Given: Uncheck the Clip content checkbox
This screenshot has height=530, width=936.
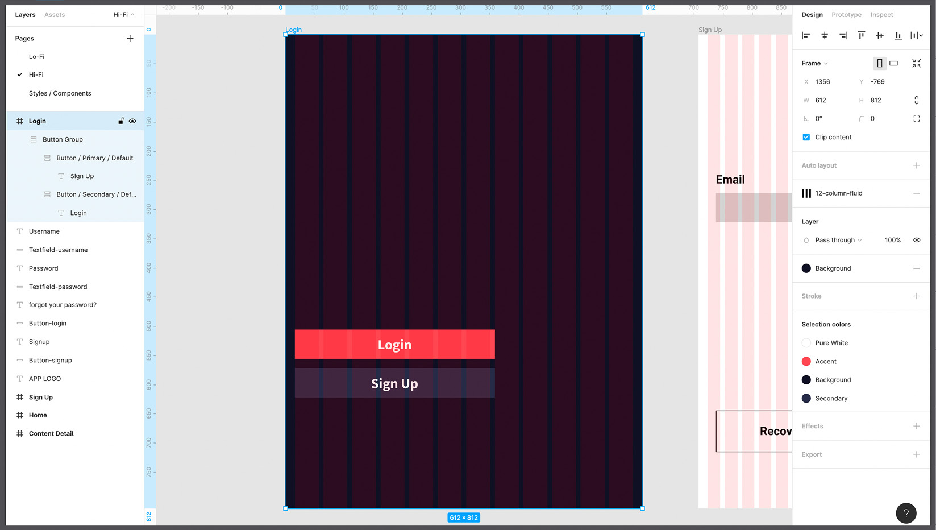Looking at the screenshot, I should pyautogui.click(x=806, y=137).
